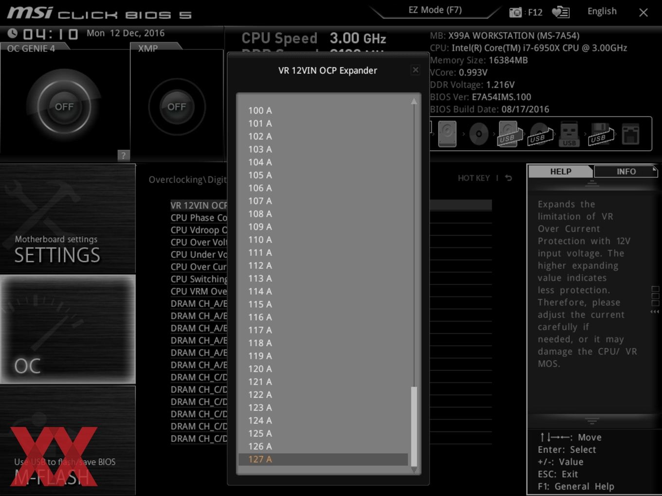Screen dimensions: 662x496
Task: Select the USB key boot icon
Action: click(569, 134)
